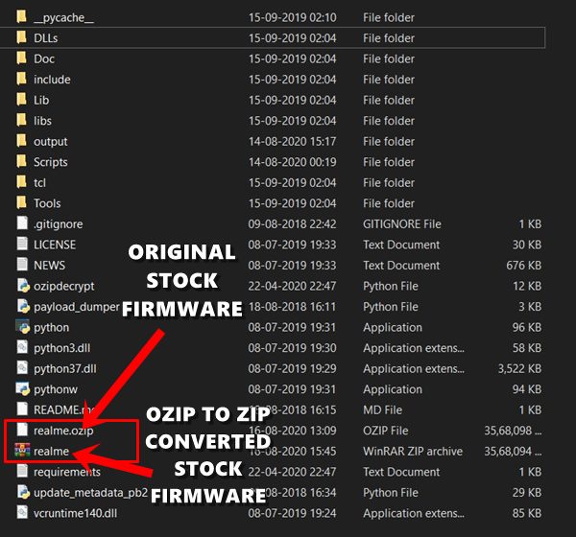
Task: Select the output folder icon
Action: click(22, 141)
